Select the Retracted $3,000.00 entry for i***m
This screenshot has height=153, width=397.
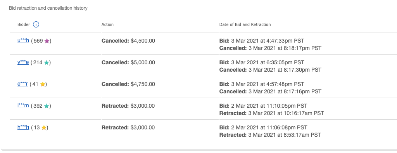128,106
